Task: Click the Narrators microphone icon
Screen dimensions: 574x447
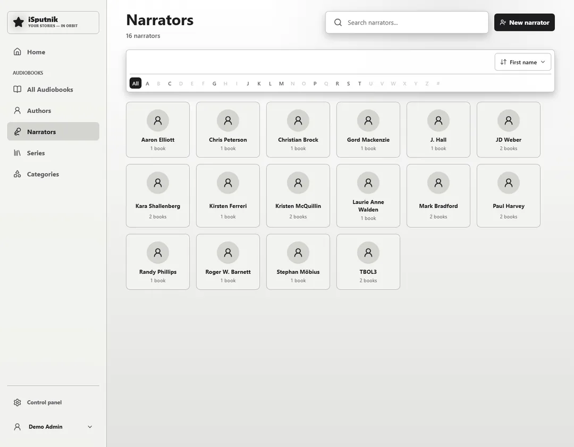Action: (x=17, y=131)
